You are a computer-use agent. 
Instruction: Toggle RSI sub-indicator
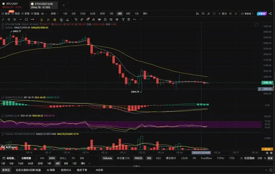coord(149,158)
